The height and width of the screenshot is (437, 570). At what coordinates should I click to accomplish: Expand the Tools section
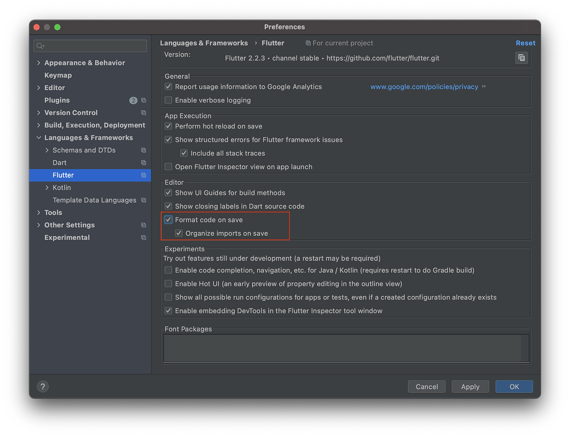[x=39, y=213]
